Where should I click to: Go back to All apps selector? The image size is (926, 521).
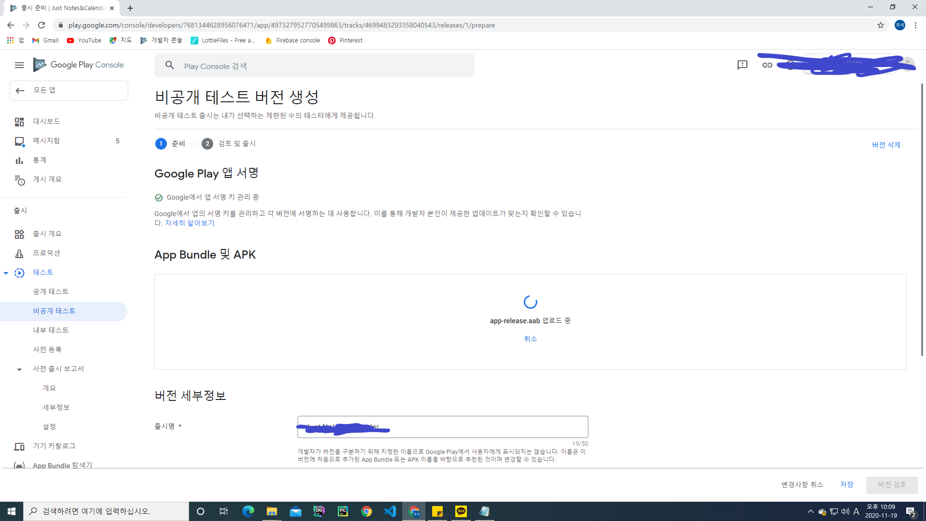68,91
